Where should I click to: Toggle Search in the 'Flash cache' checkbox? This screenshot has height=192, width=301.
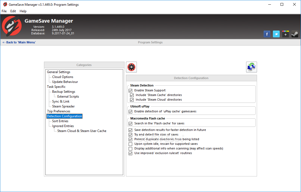point(131,124)
